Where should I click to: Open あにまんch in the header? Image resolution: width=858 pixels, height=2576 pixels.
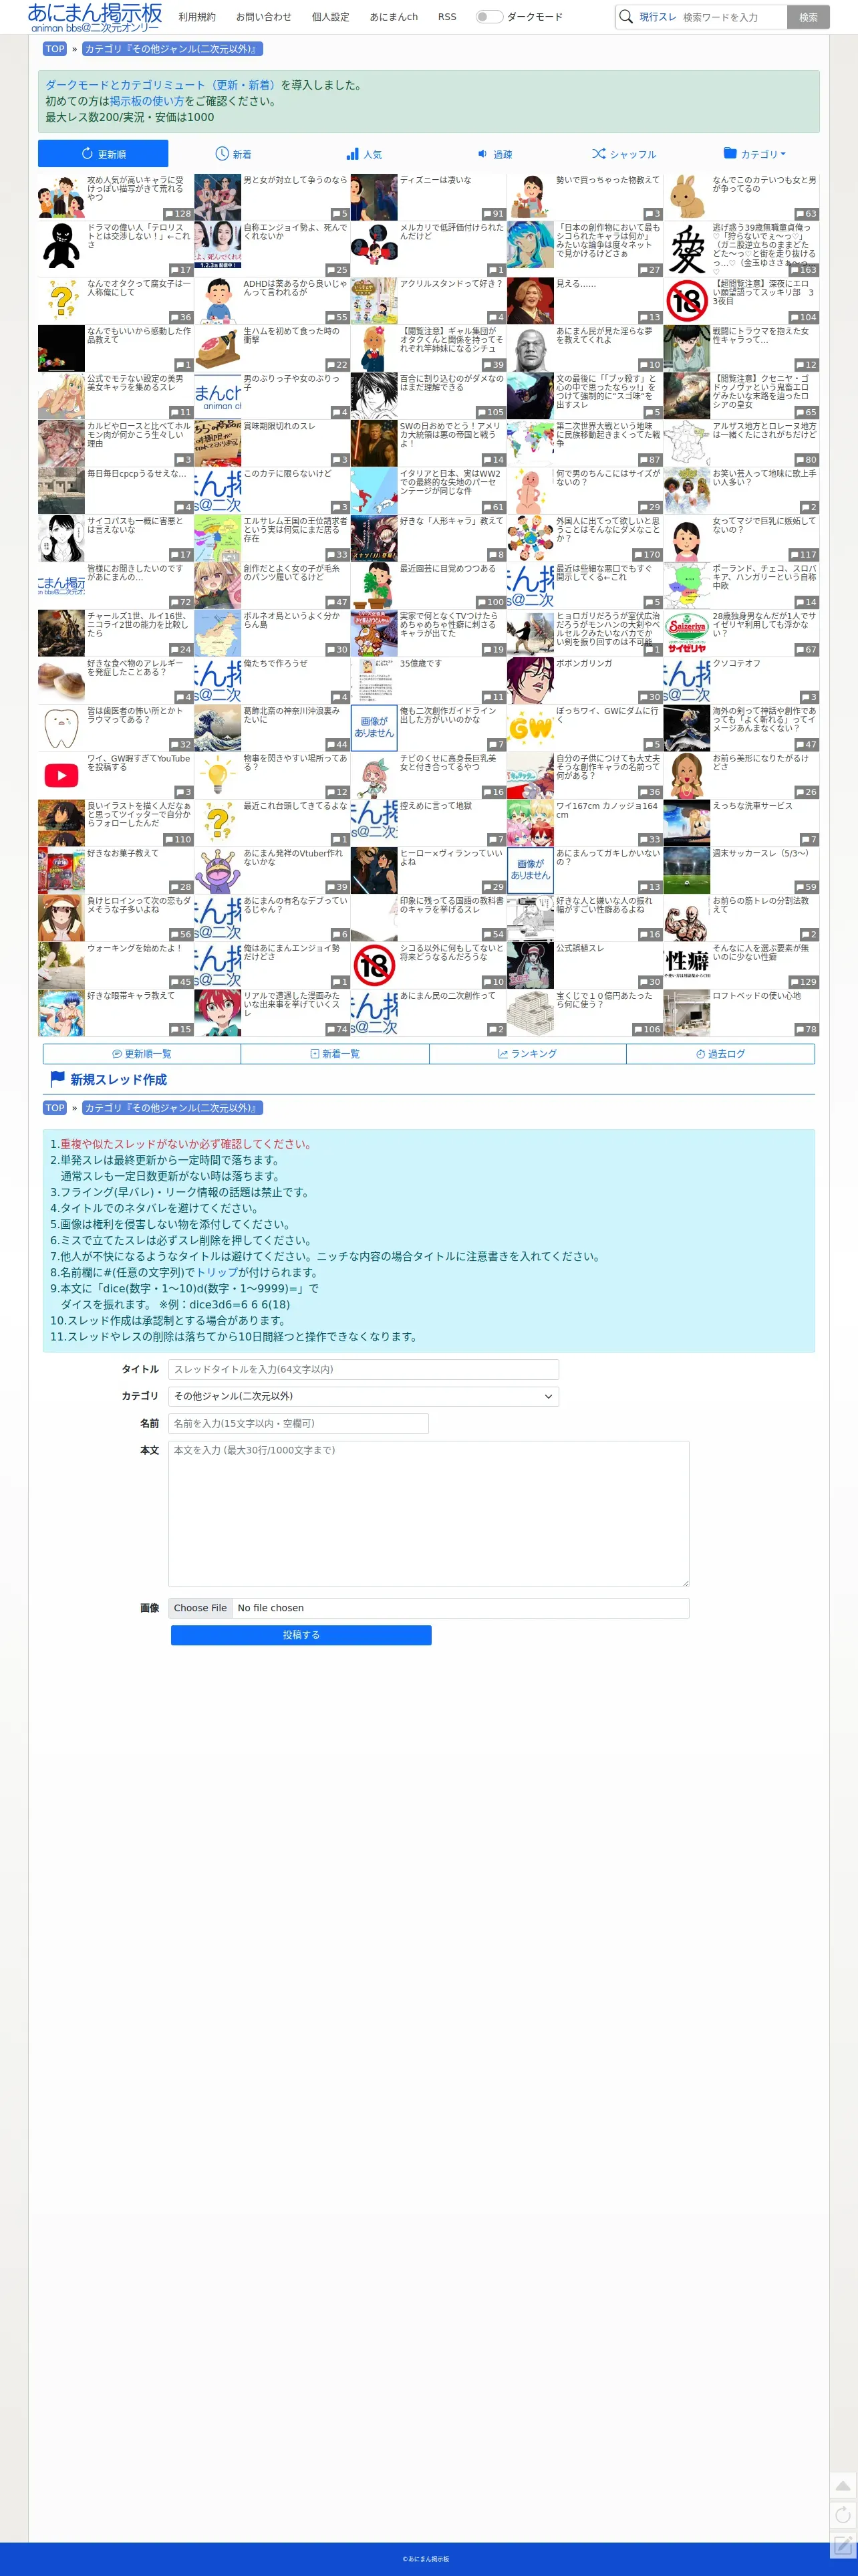[394, 17]
